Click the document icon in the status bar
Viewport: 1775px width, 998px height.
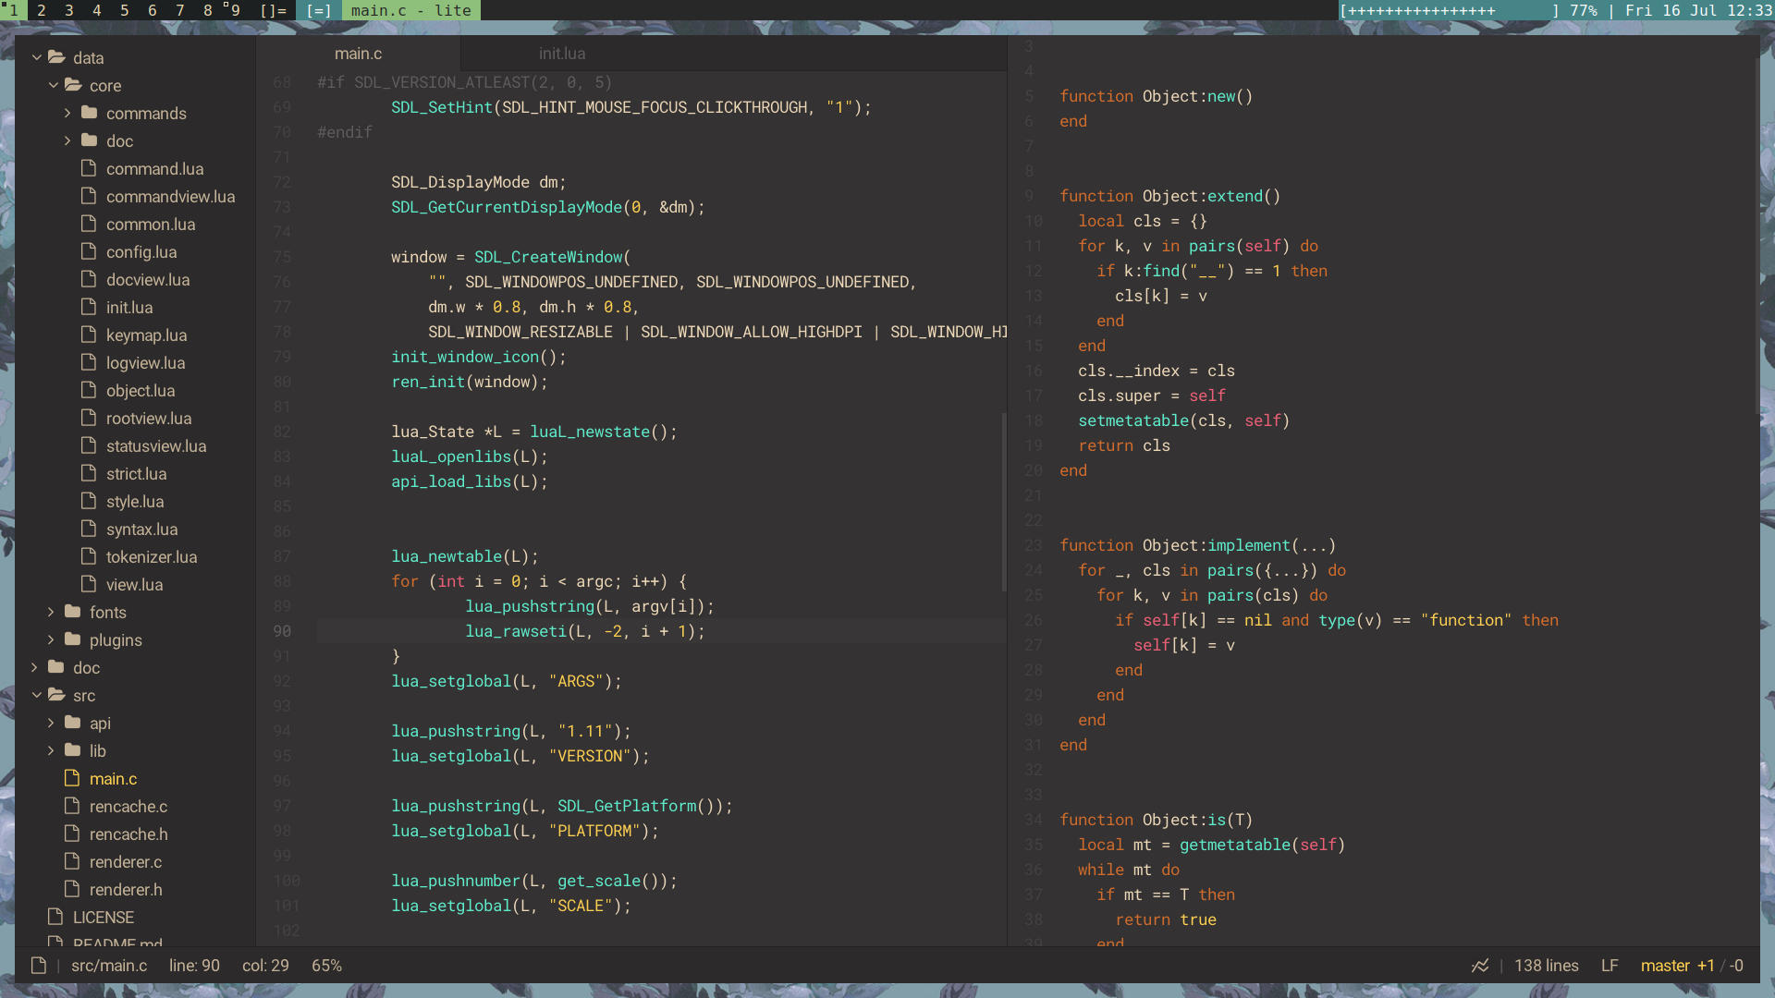click(39, 965)
